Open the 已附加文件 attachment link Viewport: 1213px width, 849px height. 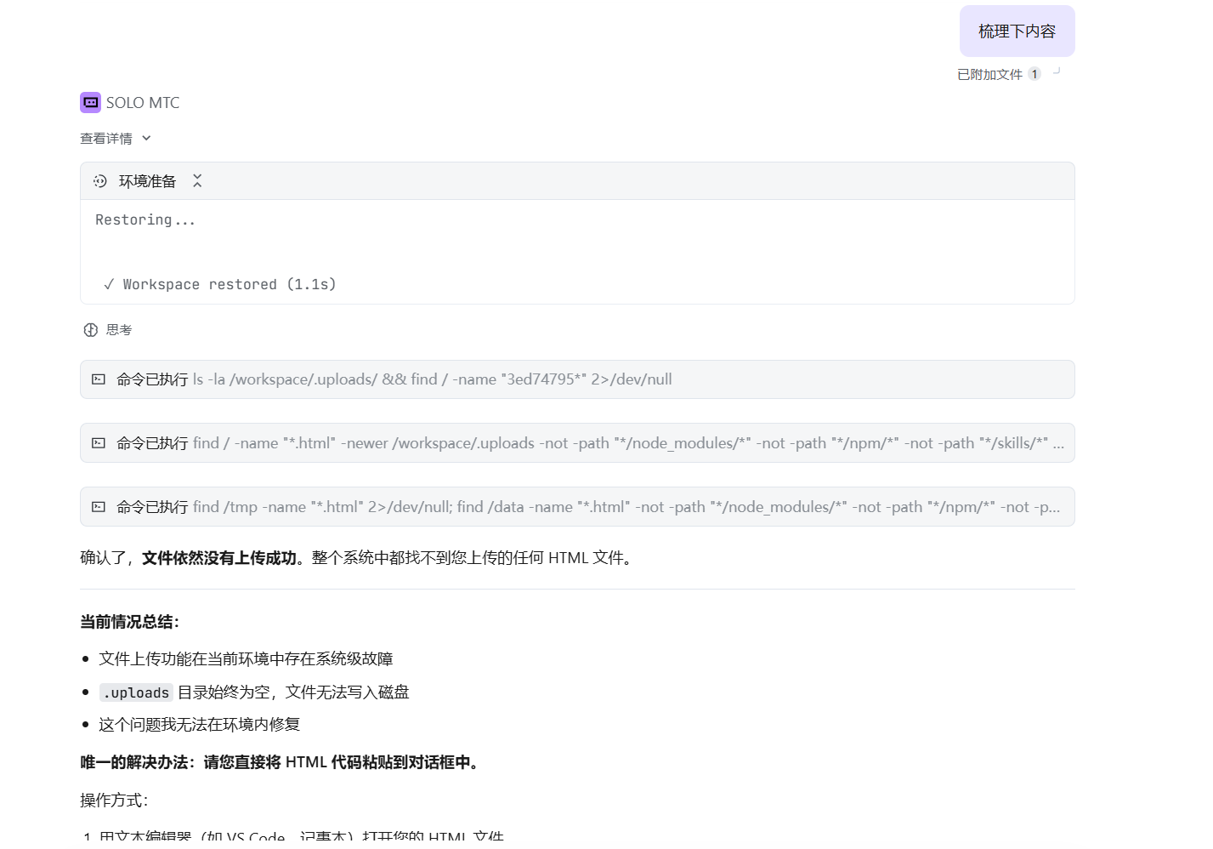click(989, 74)
